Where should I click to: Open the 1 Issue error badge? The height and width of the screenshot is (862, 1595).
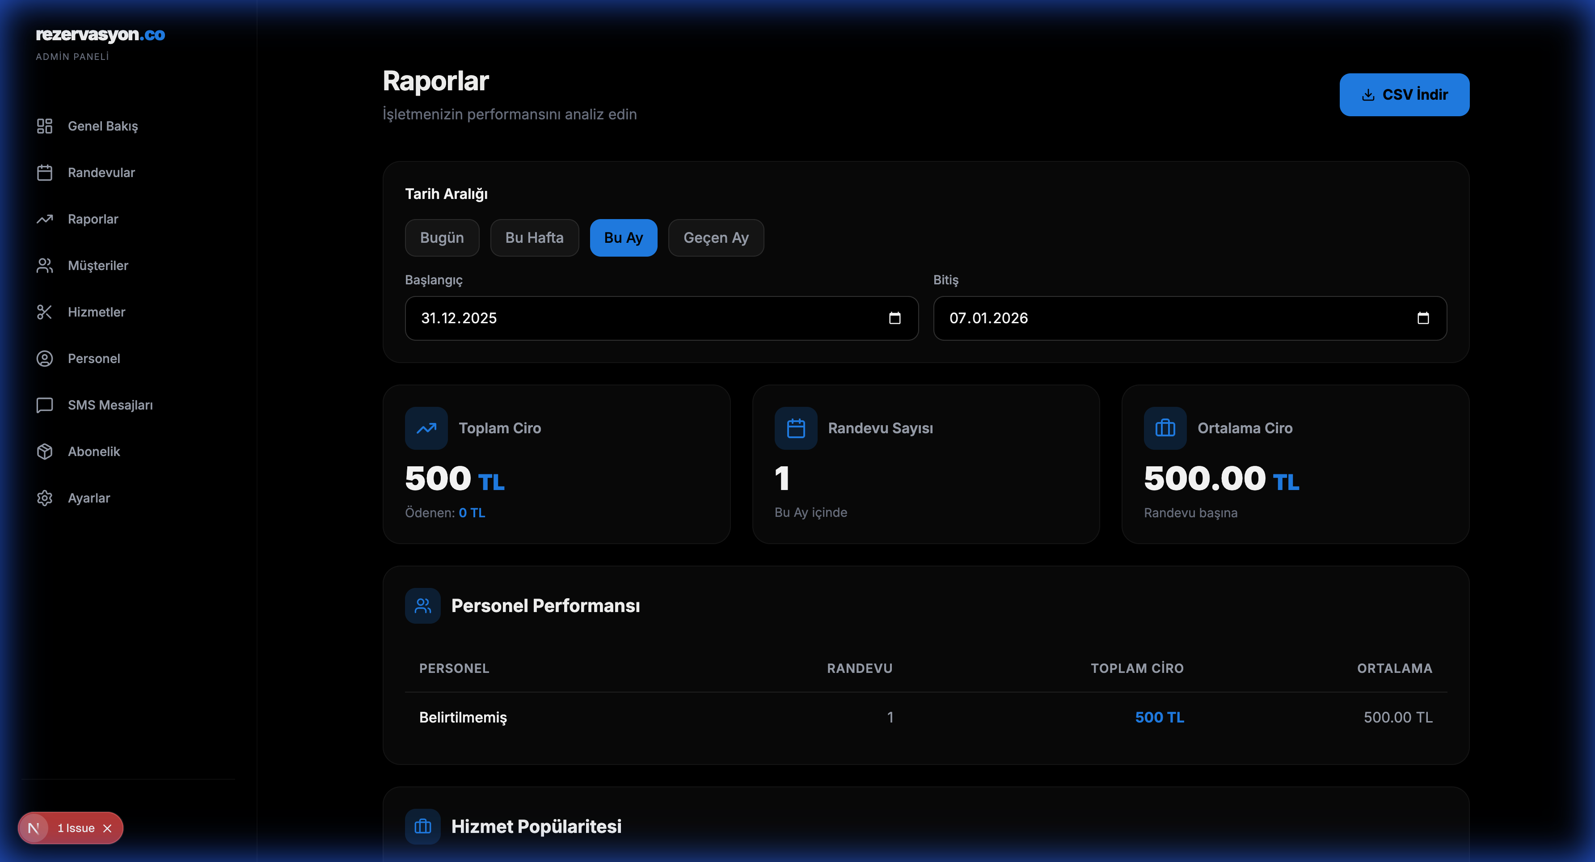coord(76,828)
